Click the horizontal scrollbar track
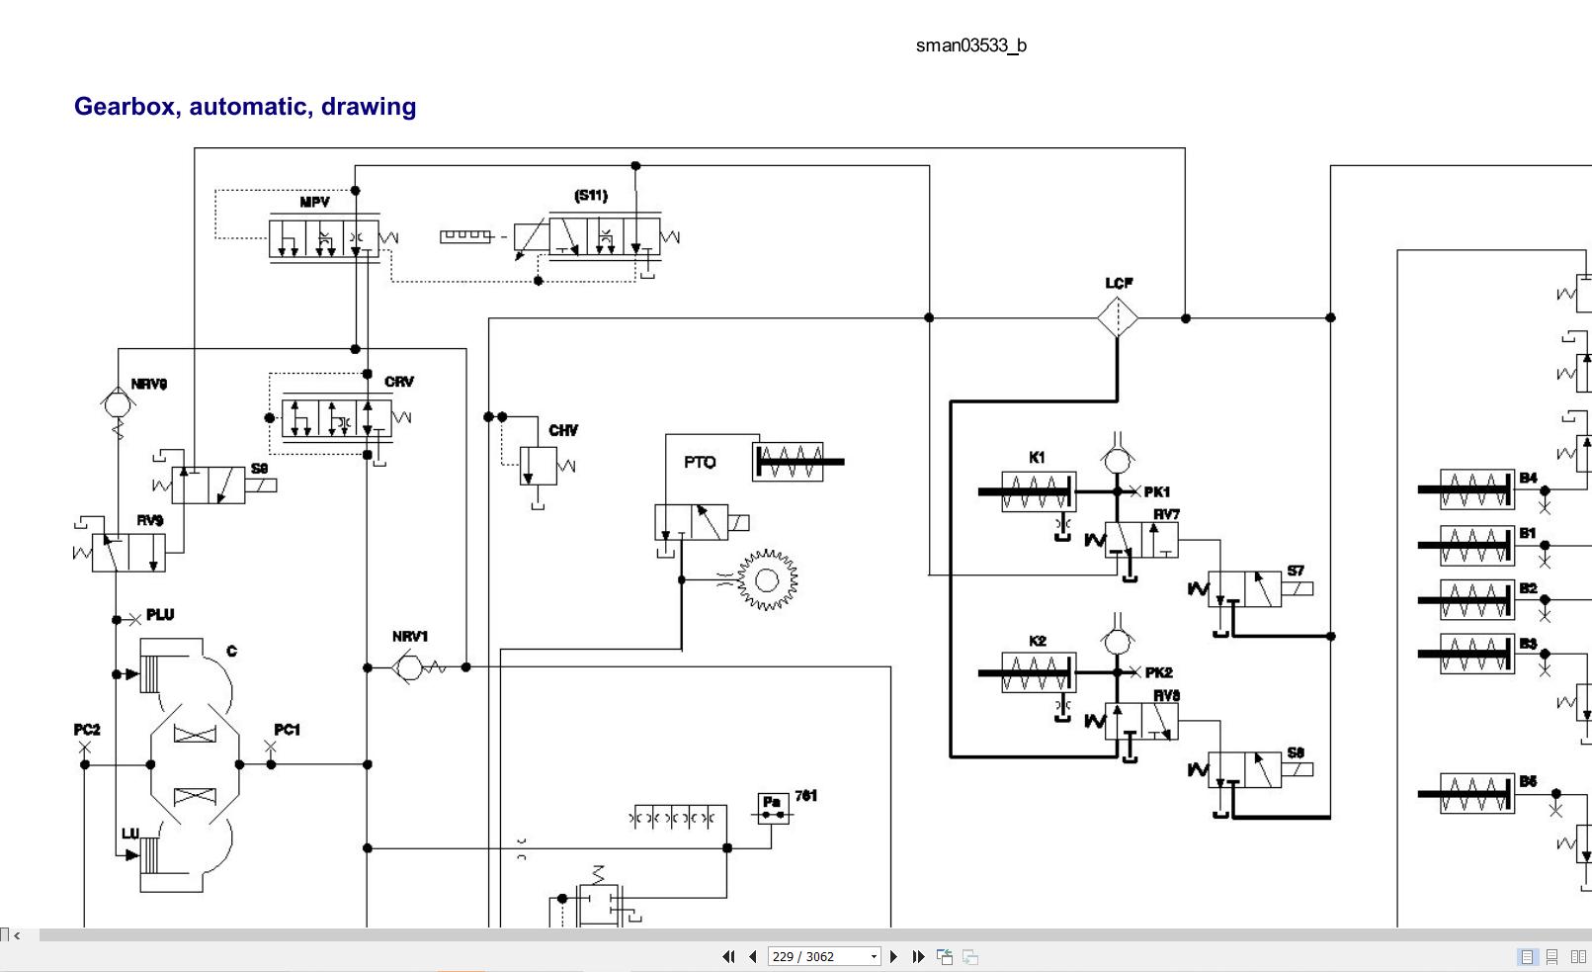The height and width of the screenshot is (972, 1592). [x=815, y=934]
